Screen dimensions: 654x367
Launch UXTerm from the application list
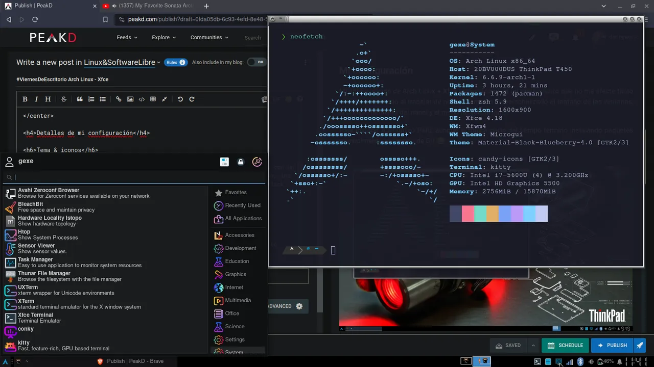105,290
